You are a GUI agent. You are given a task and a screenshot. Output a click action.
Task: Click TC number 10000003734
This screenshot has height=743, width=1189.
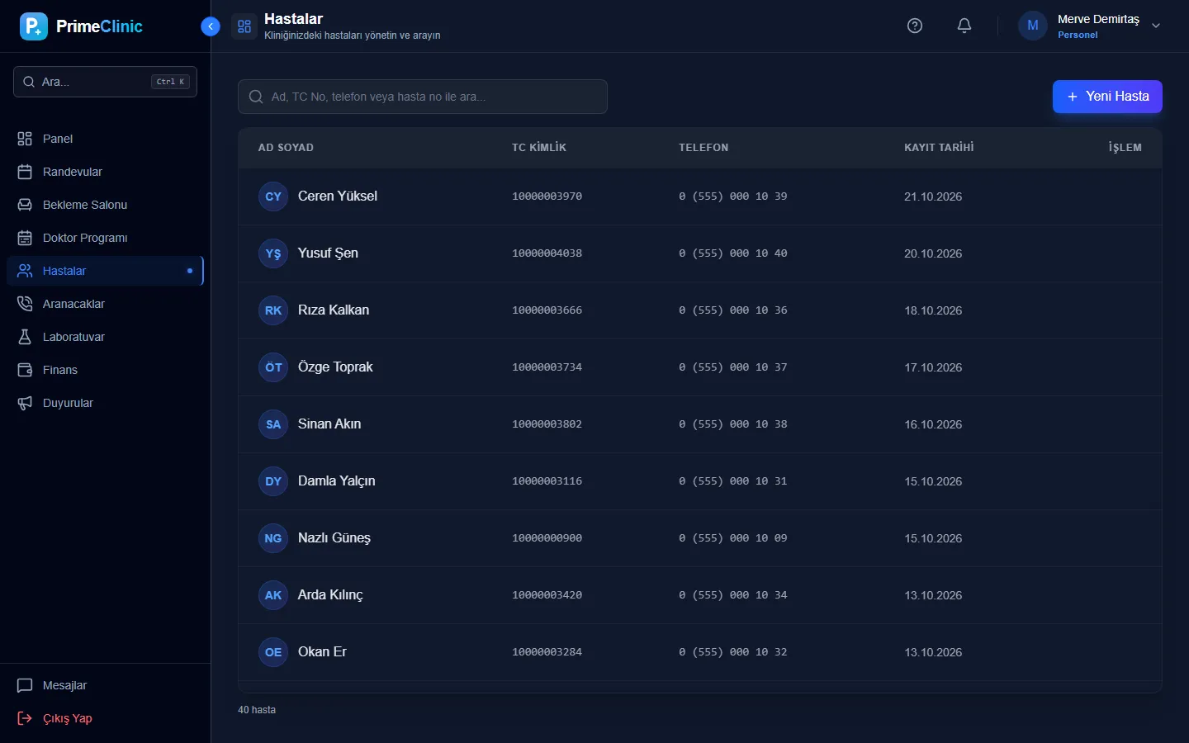(x=547, y=367)
